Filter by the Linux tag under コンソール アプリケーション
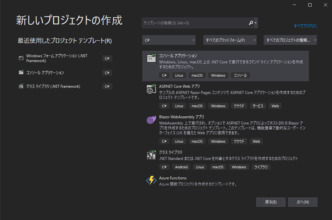Viewport: 332px width, 220px height. (x=179, y=75)
